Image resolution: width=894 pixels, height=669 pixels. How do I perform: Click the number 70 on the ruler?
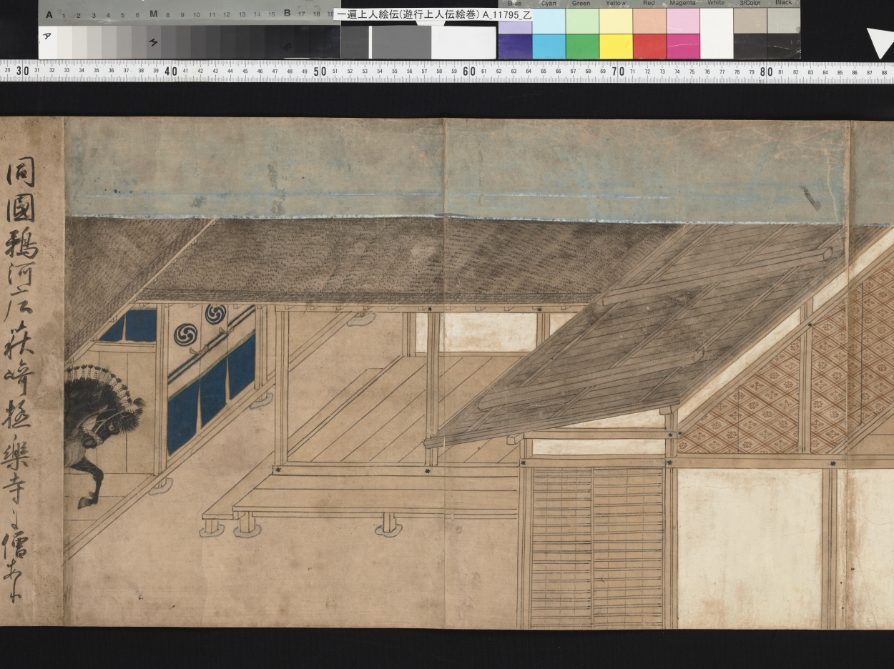click(618, 71)
